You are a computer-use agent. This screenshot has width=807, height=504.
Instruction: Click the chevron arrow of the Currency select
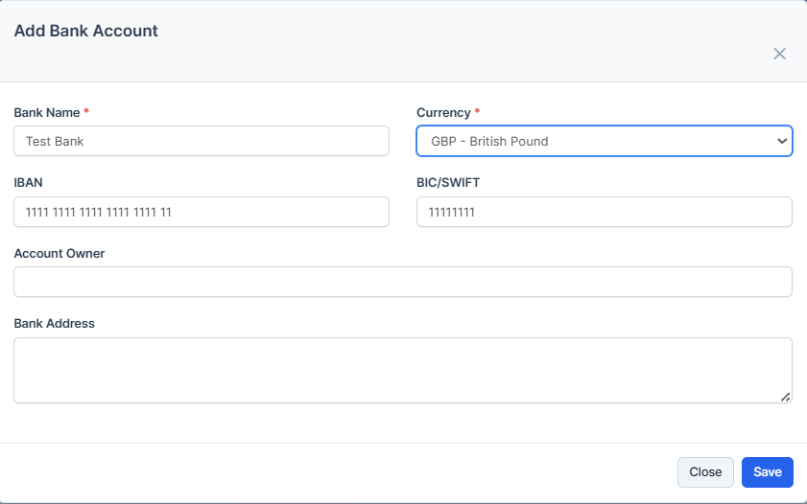780,141
